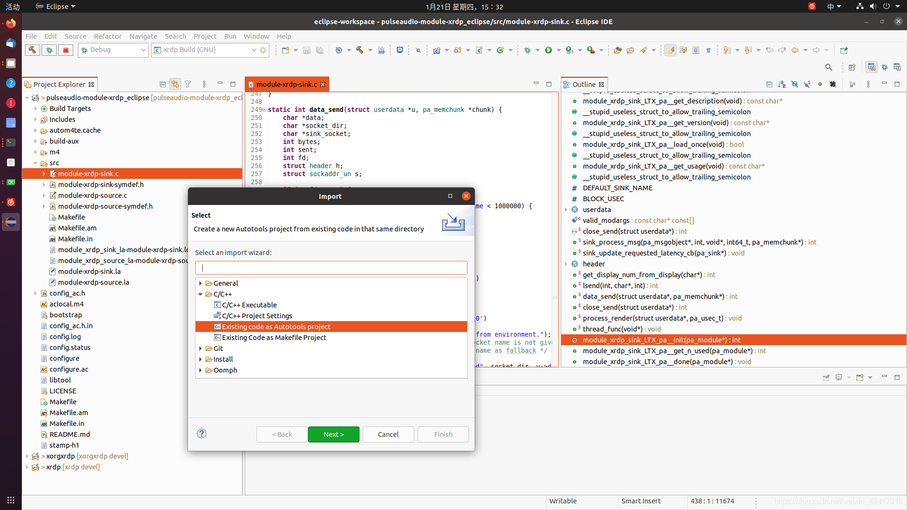This screenshot has height=510, width=907.
Task: Expand the General wizard folder
Action: (201, 283)
